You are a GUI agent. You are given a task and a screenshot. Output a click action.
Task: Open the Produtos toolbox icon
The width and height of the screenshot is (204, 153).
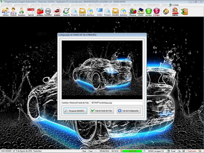[x=40, y=12]
